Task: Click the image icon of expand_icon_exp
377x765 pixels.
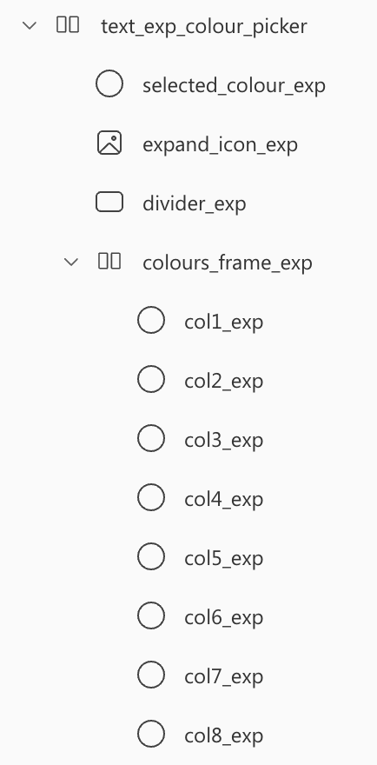Action: 109,143
